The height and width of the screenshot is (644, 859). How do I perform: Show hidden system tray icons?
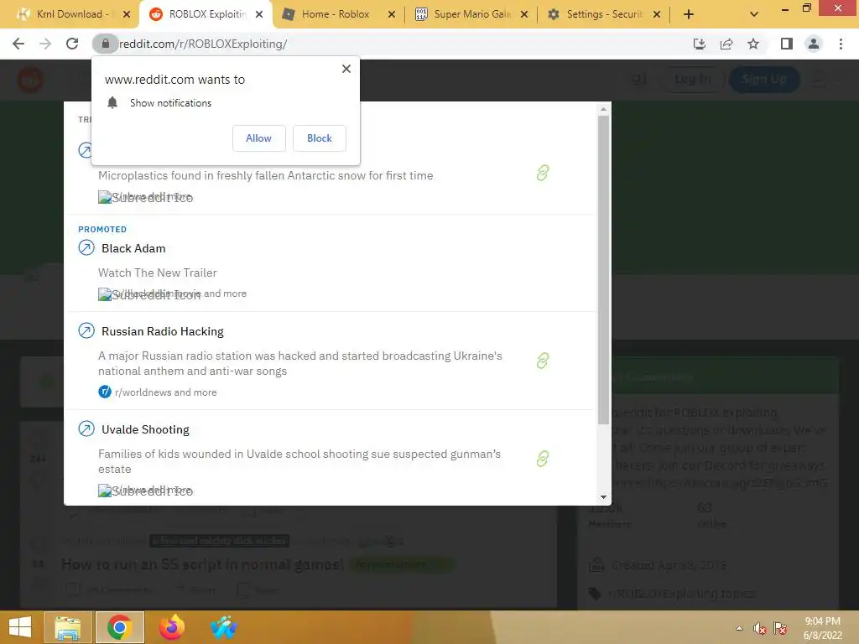(x=740, y=628)
